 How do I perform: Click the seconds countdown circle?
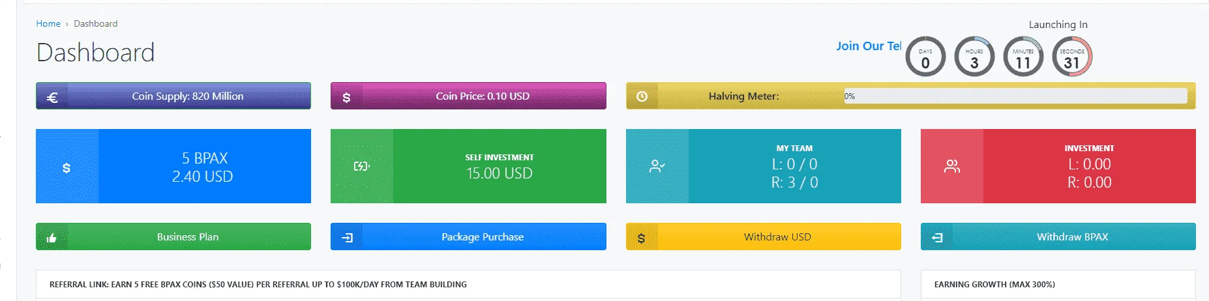coord(1072,57)
